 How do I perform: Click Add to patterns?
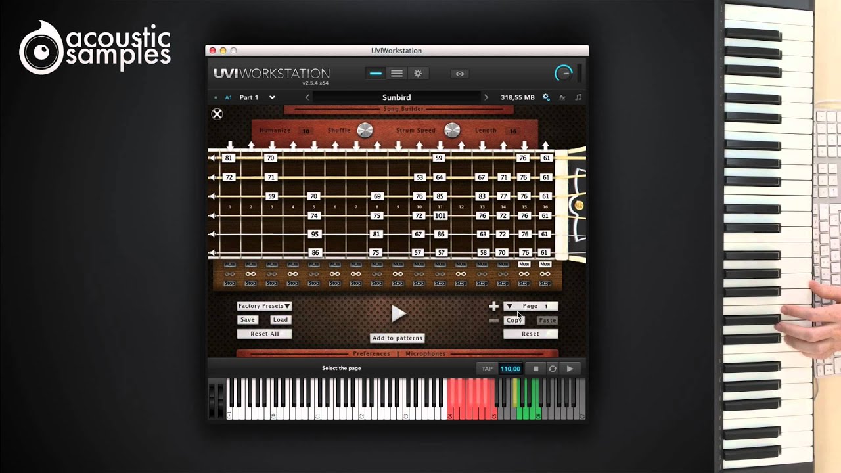398,338
